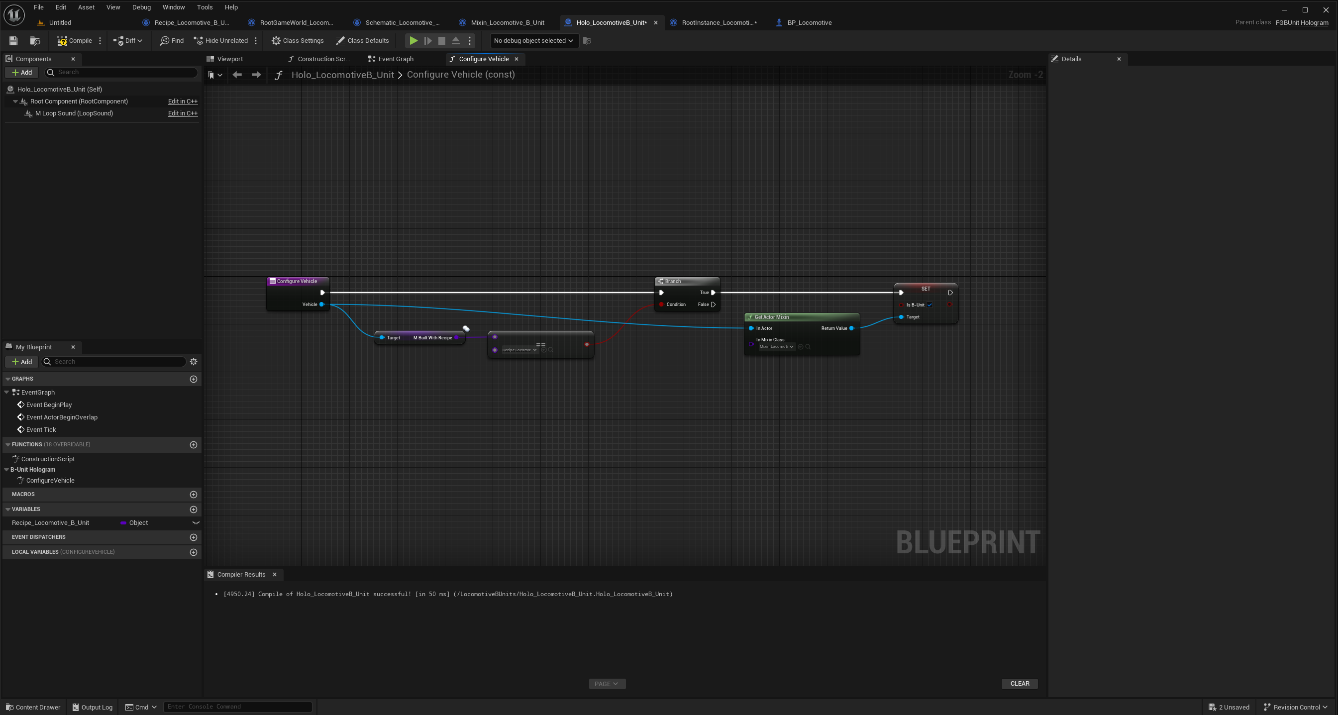
Task: Open Find in blueprint
Action: [172, 40]
